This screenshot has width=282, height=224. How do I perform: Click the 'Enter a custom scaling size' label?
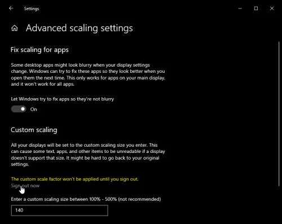click(x=86, y=199)
